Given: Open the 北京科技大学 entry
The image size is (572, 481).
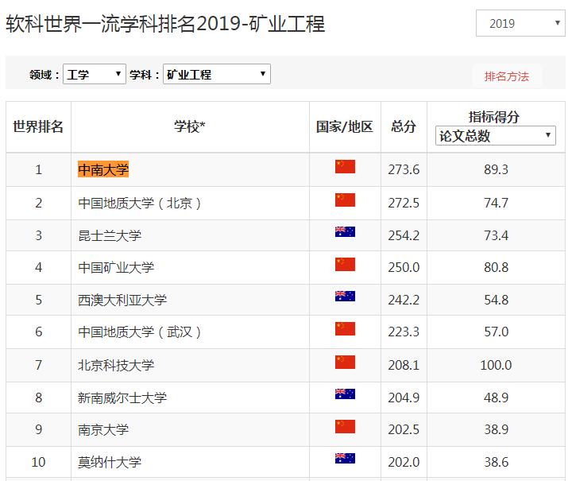Looking at the screenshot, I should (x=116, y=365).
